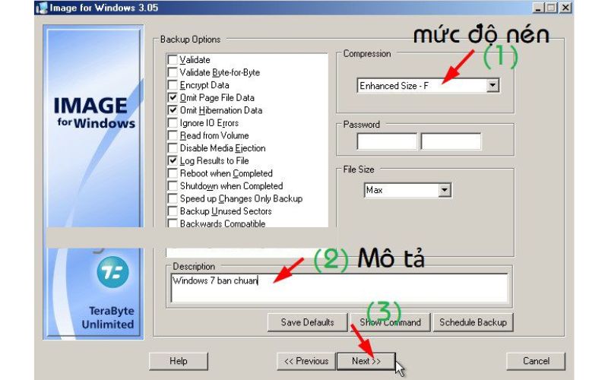Click the Show Command button
Viewport: 608px width, 380px height.
pyautogui.click(x=391, y=322)
